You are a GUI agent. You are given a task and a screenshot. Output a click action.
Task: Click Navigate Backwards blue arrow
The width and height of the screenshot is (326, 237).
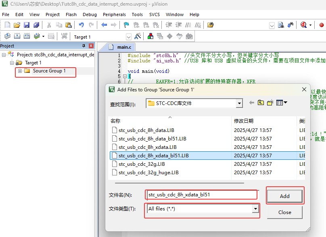pyautogui.click(x=104, y=25)
